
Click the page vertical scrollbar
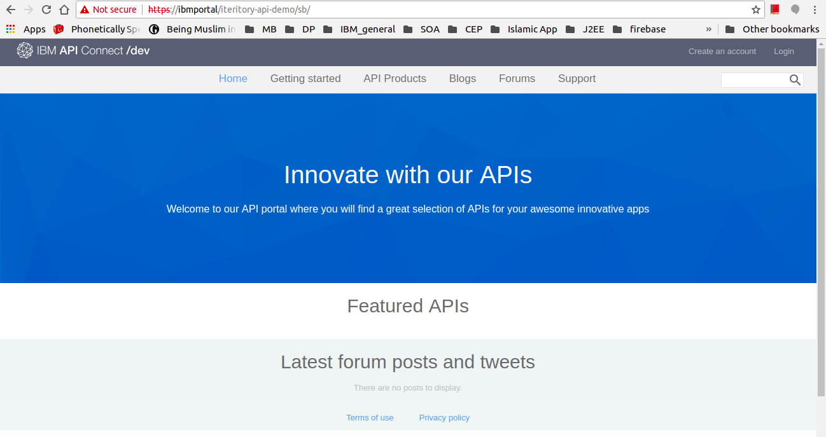(x=821, y=223)
